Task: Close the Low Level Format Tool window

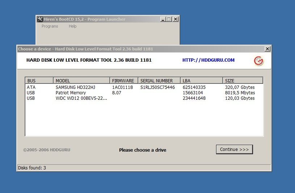Action: pos(267,49)
